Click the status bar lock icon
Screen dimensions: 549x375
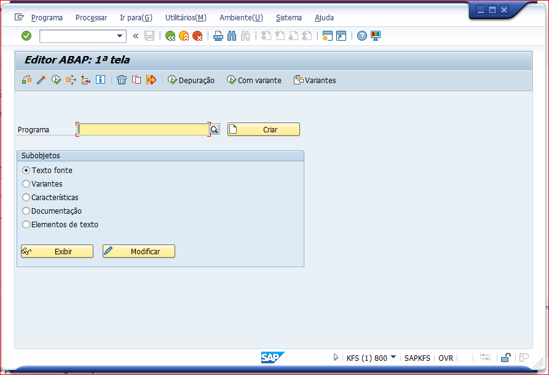point(505,358)
